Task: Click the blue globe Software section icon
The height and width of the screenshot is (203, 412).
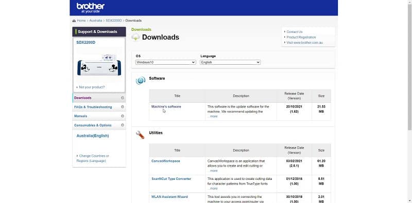Action: pos(140,80)
